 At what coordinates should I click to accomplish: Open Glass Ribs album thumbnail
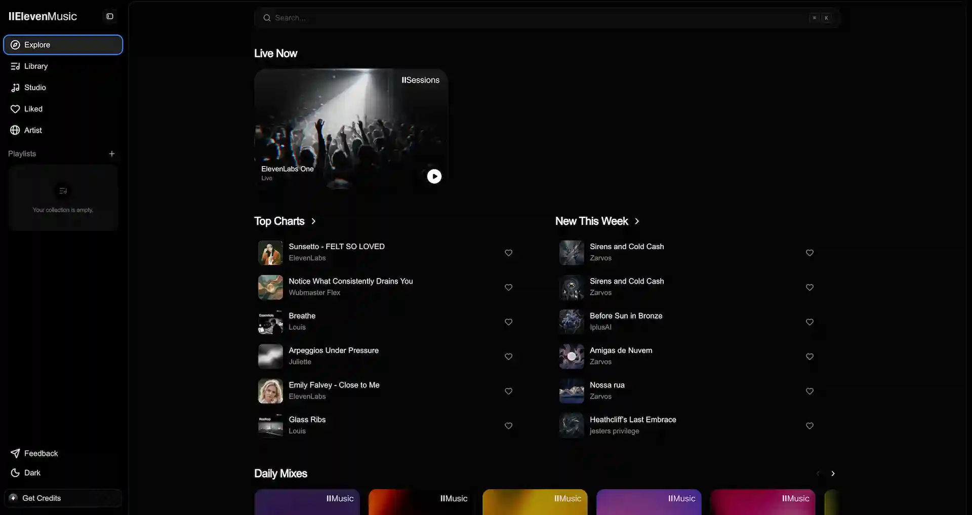point(270,425)
